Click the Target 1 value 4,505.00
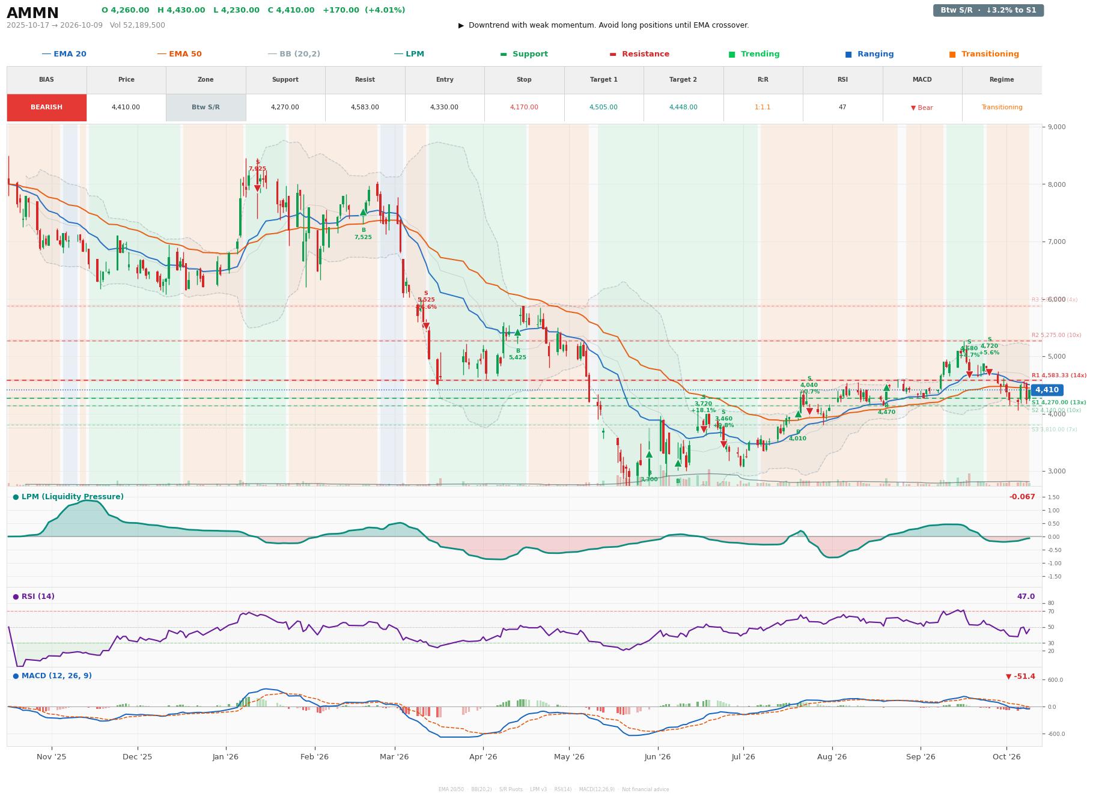The width and height of the screenshot is (1093, 799). tap(603, 108)
